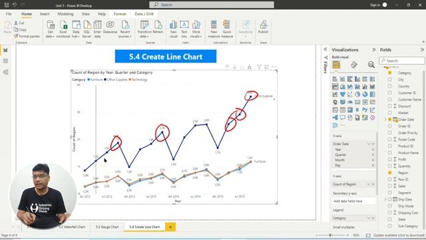
Task: Remove Month from X-axis
Action: 373,160
